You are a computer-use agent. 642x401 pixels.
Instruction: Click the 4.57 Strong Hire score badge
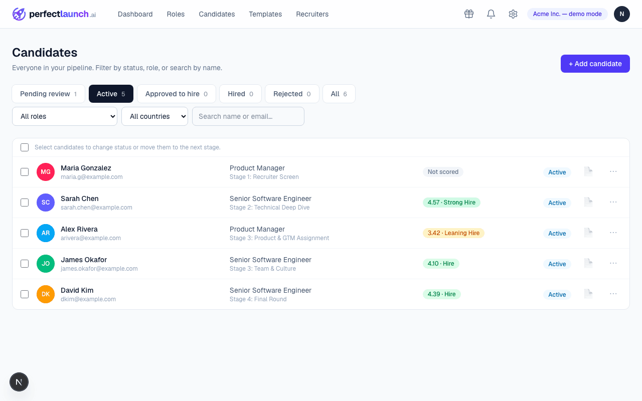[451, 203]
